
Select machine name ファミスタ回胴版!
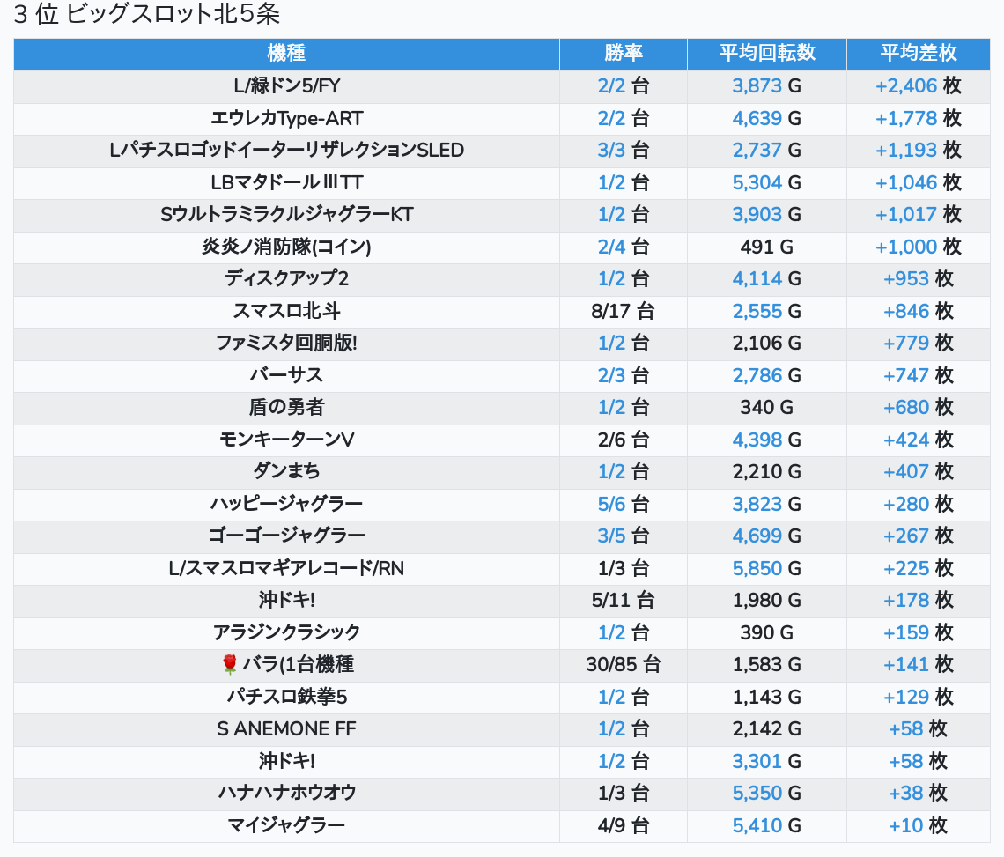286,344
